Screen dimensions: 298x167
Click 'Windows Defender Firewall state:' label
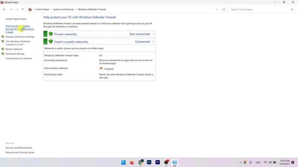(x=61, y=56)
